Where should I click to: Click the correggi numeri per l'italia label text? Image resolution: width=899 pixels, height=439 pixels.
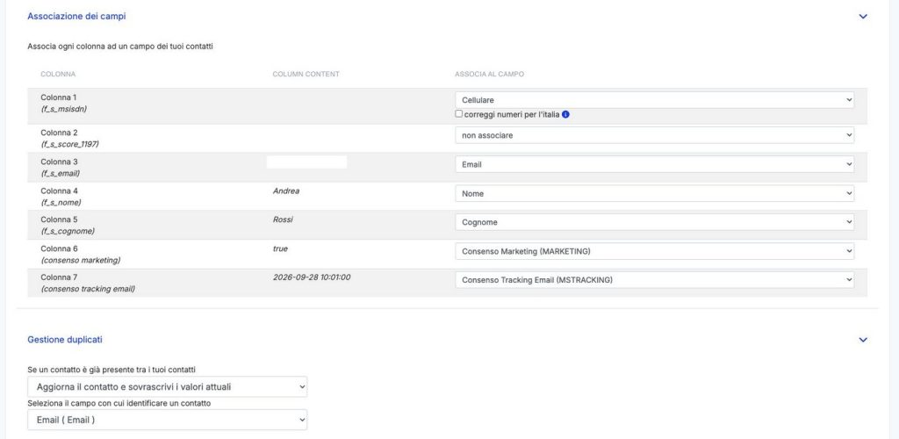point(512,114)
